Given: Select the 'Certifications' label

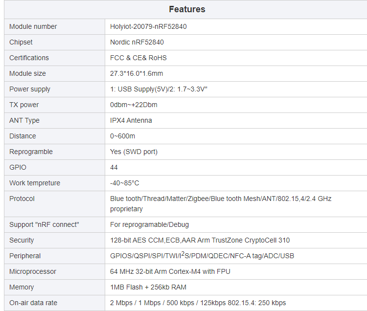Looking at the screenshot, I should pos(29,58).
